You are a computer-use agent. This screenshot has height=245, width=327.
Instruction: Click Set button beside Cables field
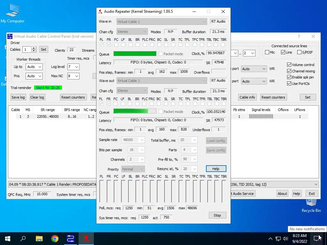[x=43, y=49]
